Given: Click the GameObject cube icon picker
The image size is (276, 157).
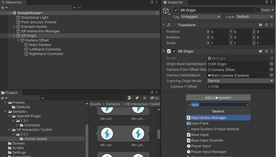Looking at the screenshot, I should pos(166,11).
